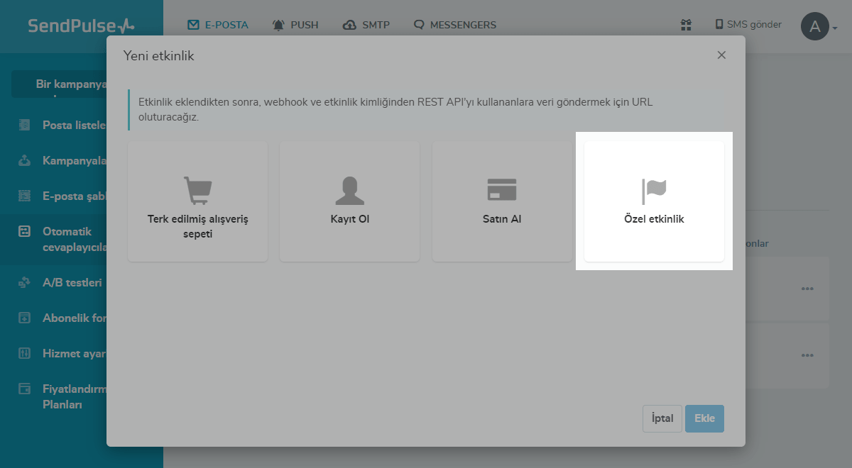The image size is (852, 468).
Task: Click the gift icon in header
Action: [686, 25]
